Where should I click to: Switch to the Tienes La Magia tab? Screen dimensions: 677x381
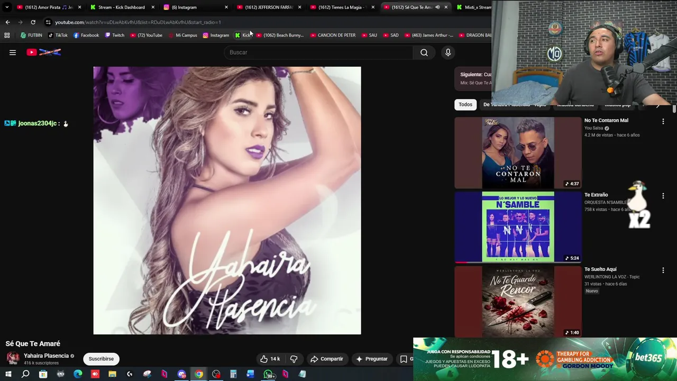click(x=342, y=7)
